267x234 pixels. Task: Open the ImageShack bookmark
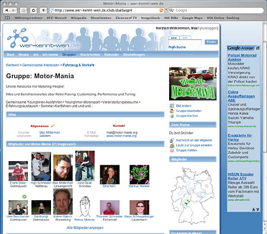[150, 18]
